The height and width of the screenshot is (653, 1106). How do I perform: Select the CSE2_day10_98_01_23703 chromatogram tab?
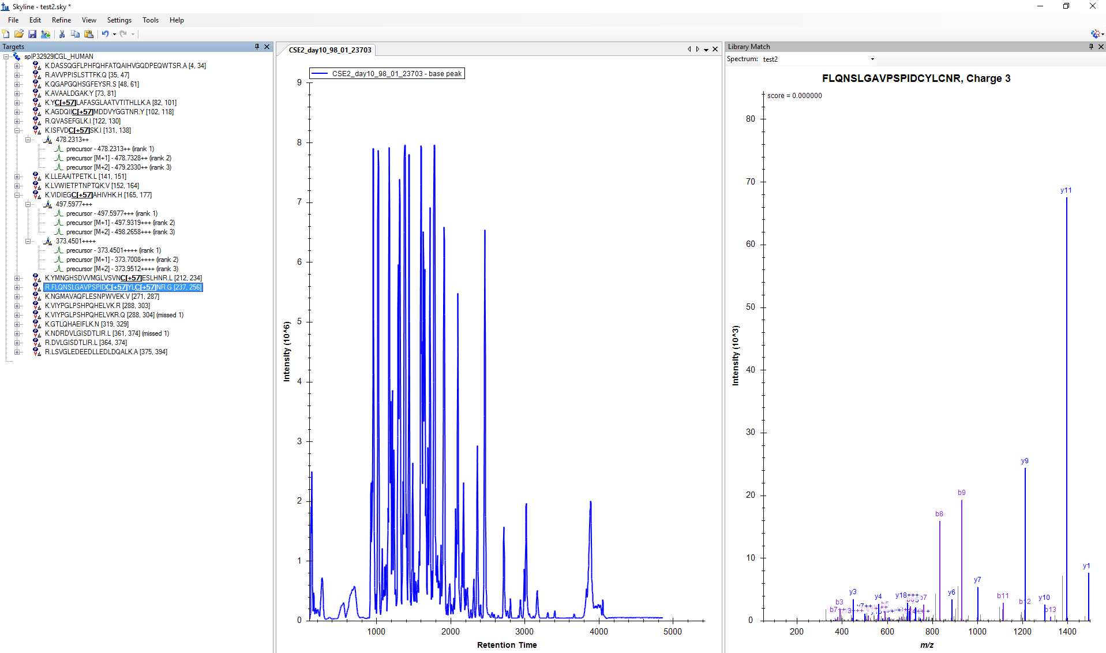[x=330, y=50]
